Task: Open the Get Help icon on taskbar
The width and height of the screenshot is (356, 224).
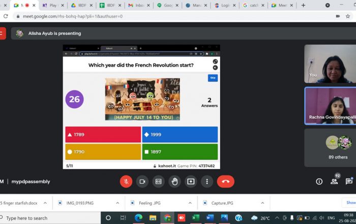Action: coord(239,218)
